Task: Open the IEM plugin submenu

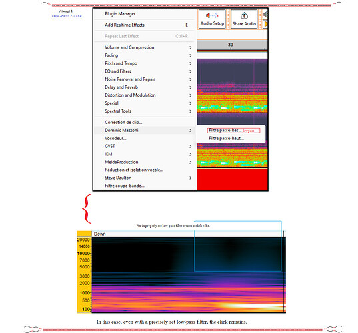Action: click(x=144, y=155)
